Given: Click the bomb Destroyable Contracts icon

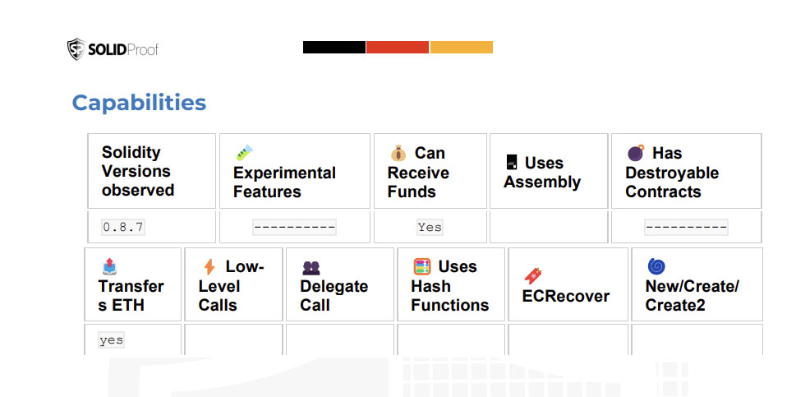Looking at the screenshot, I should [636, 152].
